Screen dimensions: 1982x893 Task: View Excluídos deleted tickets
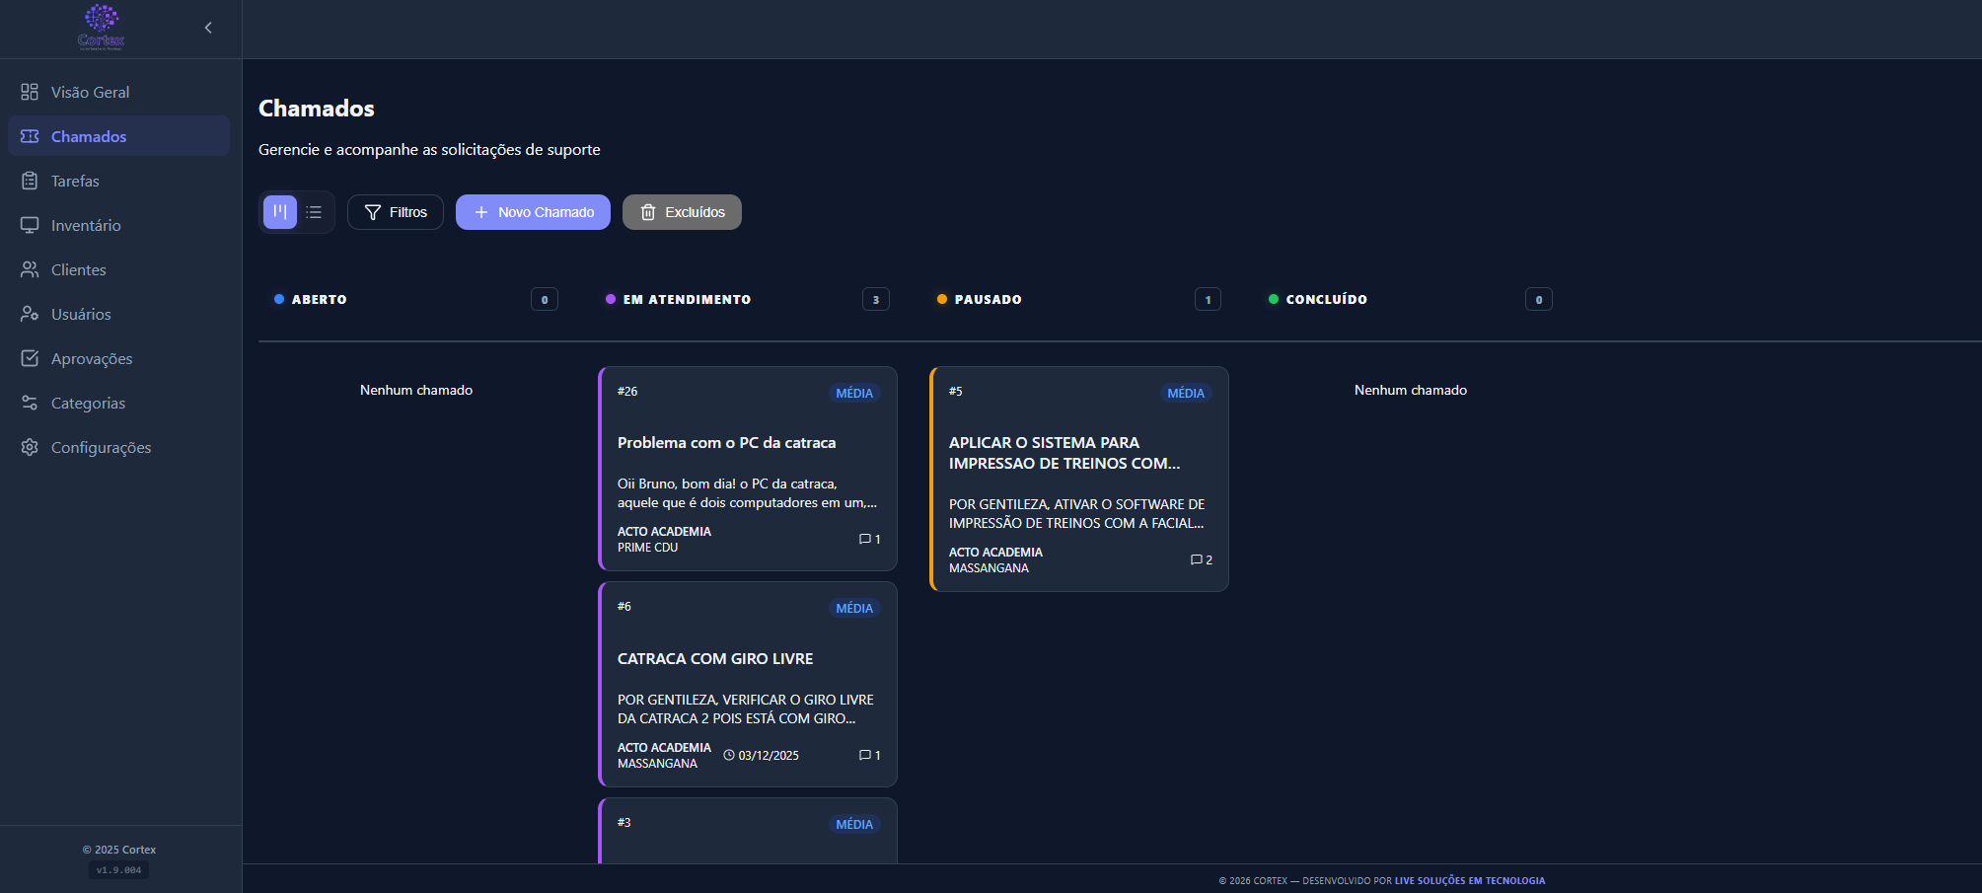pos(682,212)
